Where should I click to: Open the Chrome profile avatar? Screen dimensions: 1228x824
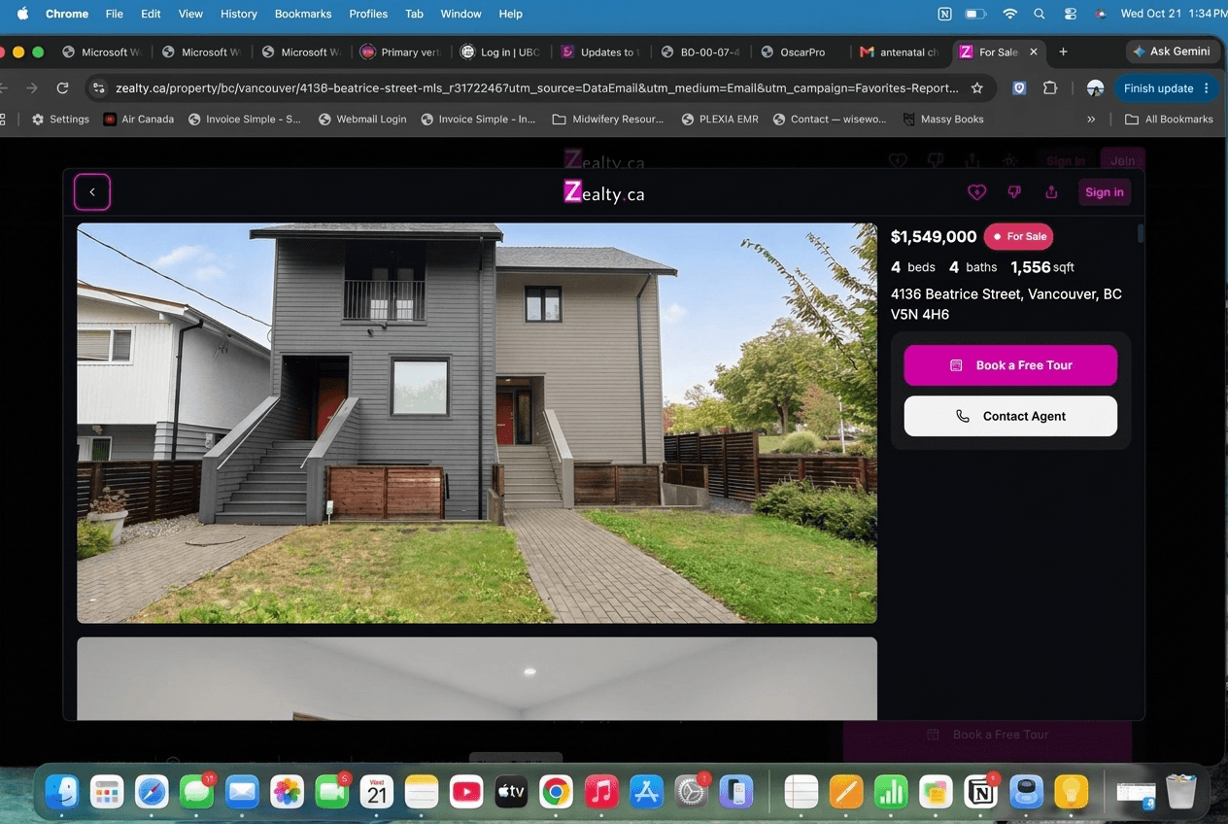pos(1095,88)
